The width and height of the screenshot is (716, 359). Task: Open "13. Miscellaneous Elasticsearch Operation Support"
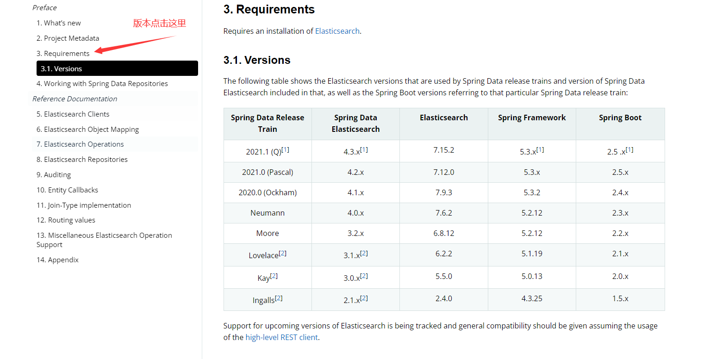pyautogui.click(x=104, y=240)
